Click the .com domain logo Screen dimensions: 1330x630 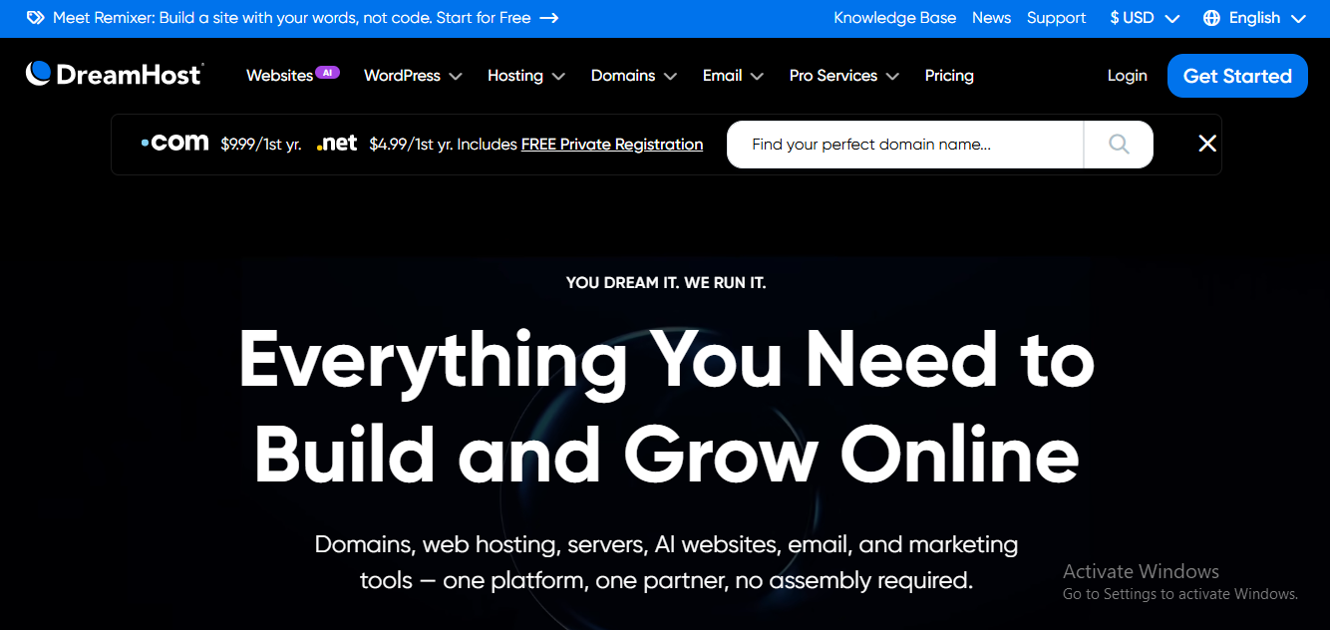click(174, 143)
